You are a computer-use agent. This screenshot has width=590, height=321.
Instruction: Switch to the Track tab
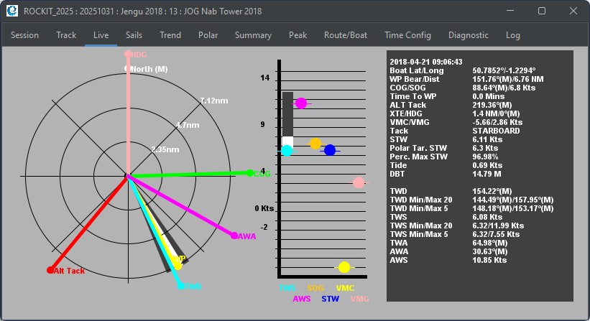tap(66, 35)
